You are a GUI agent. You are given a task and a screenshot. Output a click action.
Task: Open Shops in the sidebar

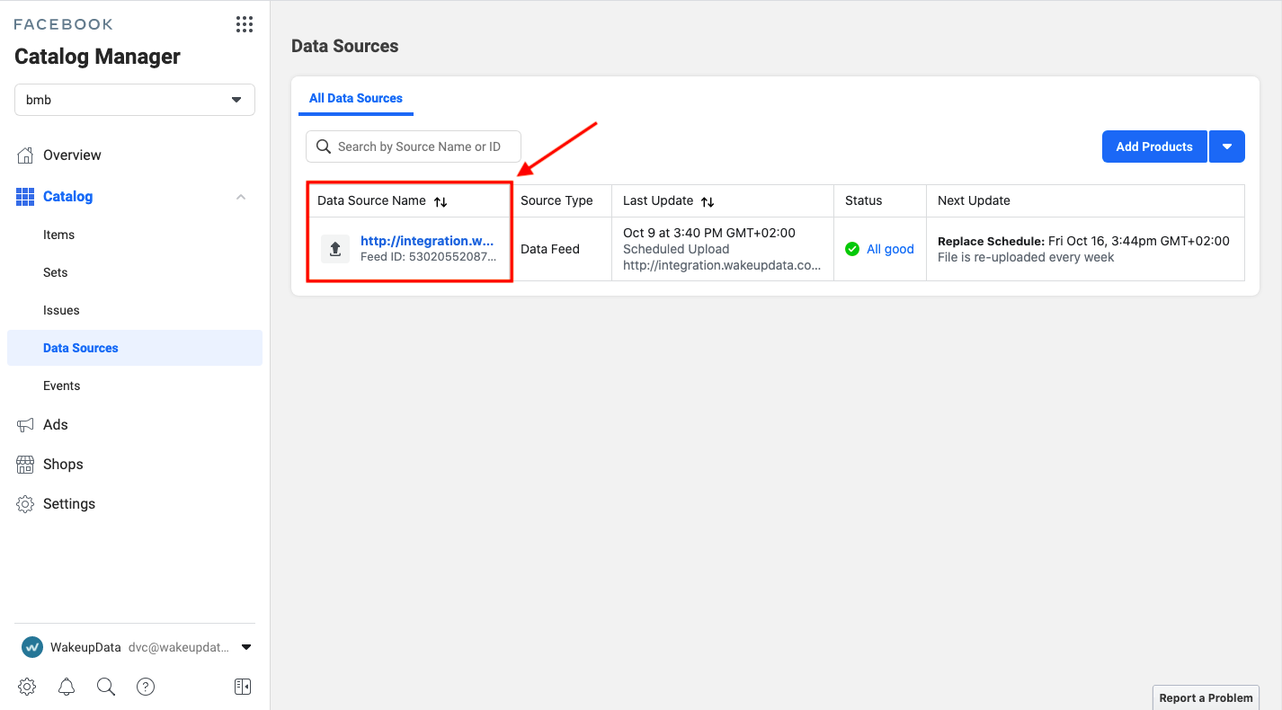(63, 464)
